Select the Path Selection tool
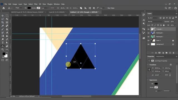The width and height of the screenshot is (178, 100). tap(7, 43)
